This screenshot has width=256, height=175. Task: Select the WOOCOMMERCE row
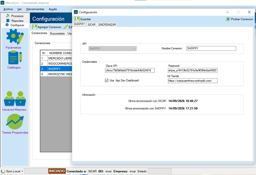56,63
